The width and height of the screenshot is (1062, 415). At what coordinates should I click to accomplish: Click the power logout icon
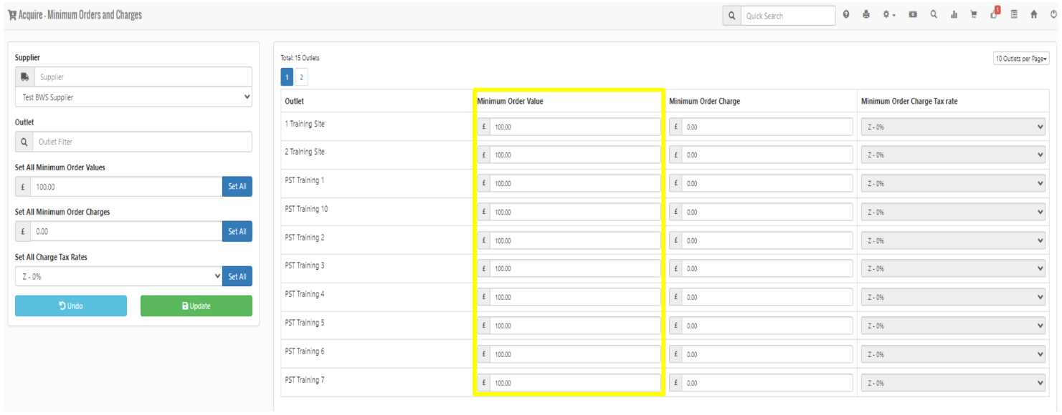pos(1053,15)
